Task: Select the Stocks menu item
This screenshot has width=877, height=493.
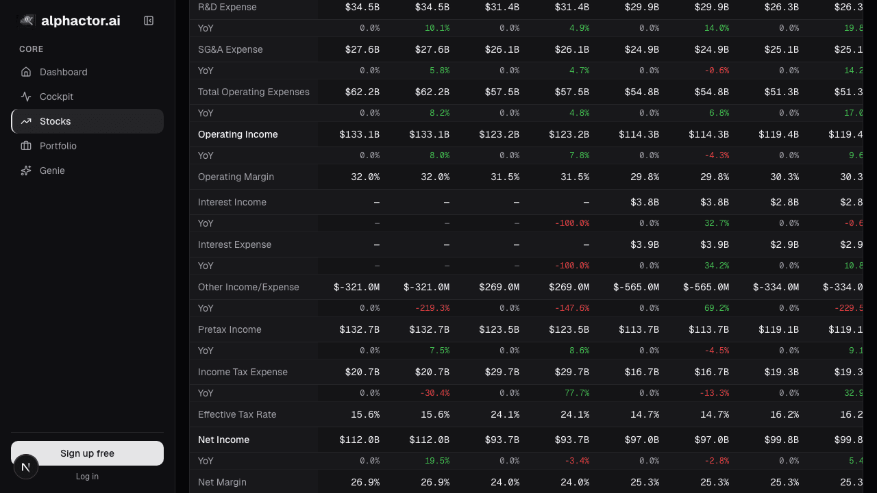Action: pyautogui.click(x=87, y=121)
